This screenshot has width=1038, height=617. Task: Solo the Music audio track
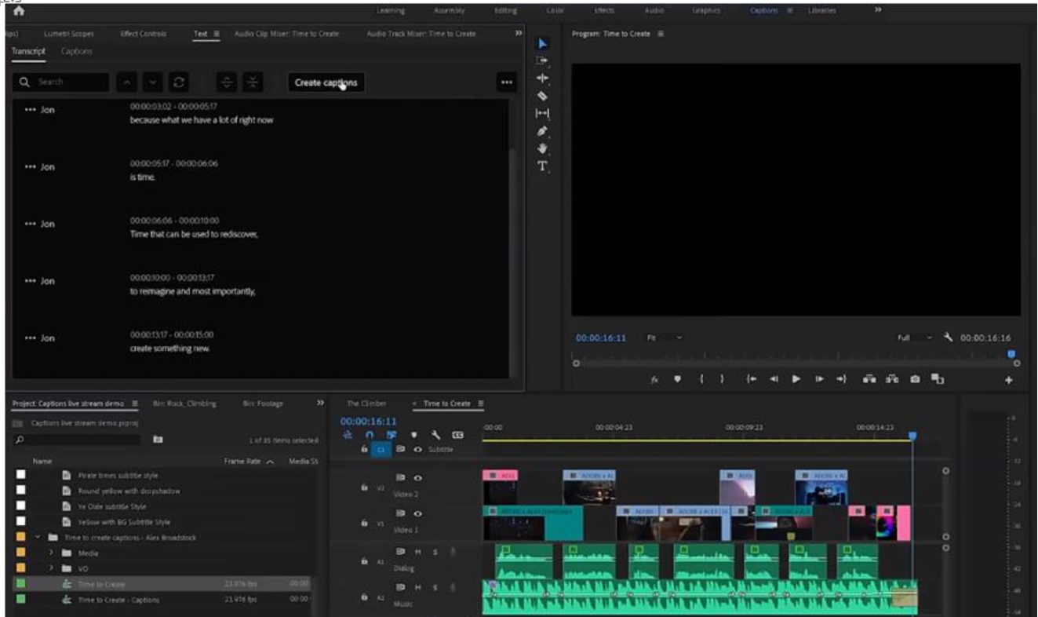(435, 587)
